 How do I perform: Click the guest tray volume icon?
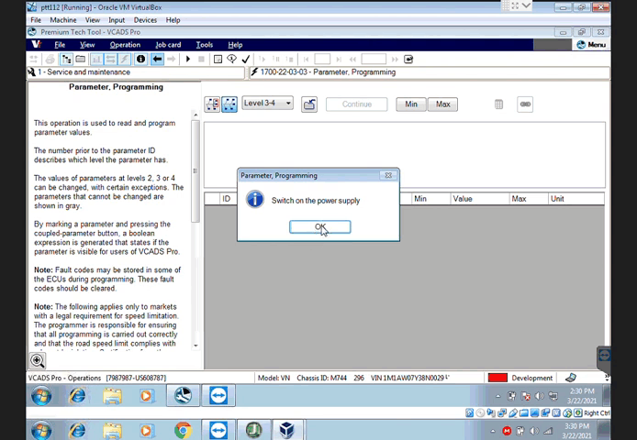539,396
